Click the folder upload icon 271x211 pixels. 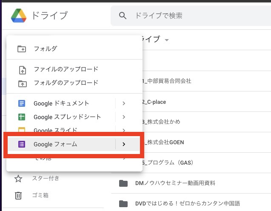22,83
